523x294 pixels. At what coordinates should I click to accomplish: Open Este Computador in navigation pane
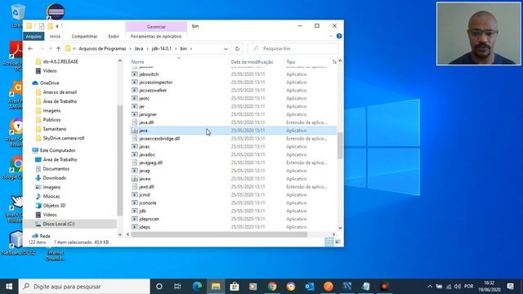point(57,150)
